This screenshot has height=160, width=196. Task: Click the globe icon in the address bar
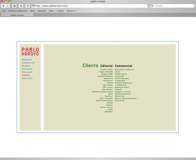pos(34,6)
